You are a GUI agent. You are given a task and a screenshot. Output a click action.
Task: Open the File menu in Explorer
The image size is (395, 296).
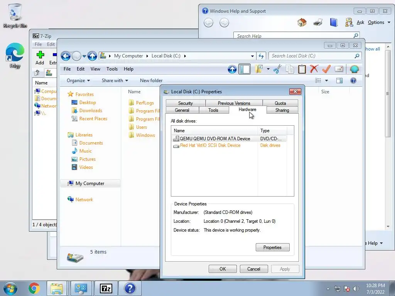(x=67, y=69)
